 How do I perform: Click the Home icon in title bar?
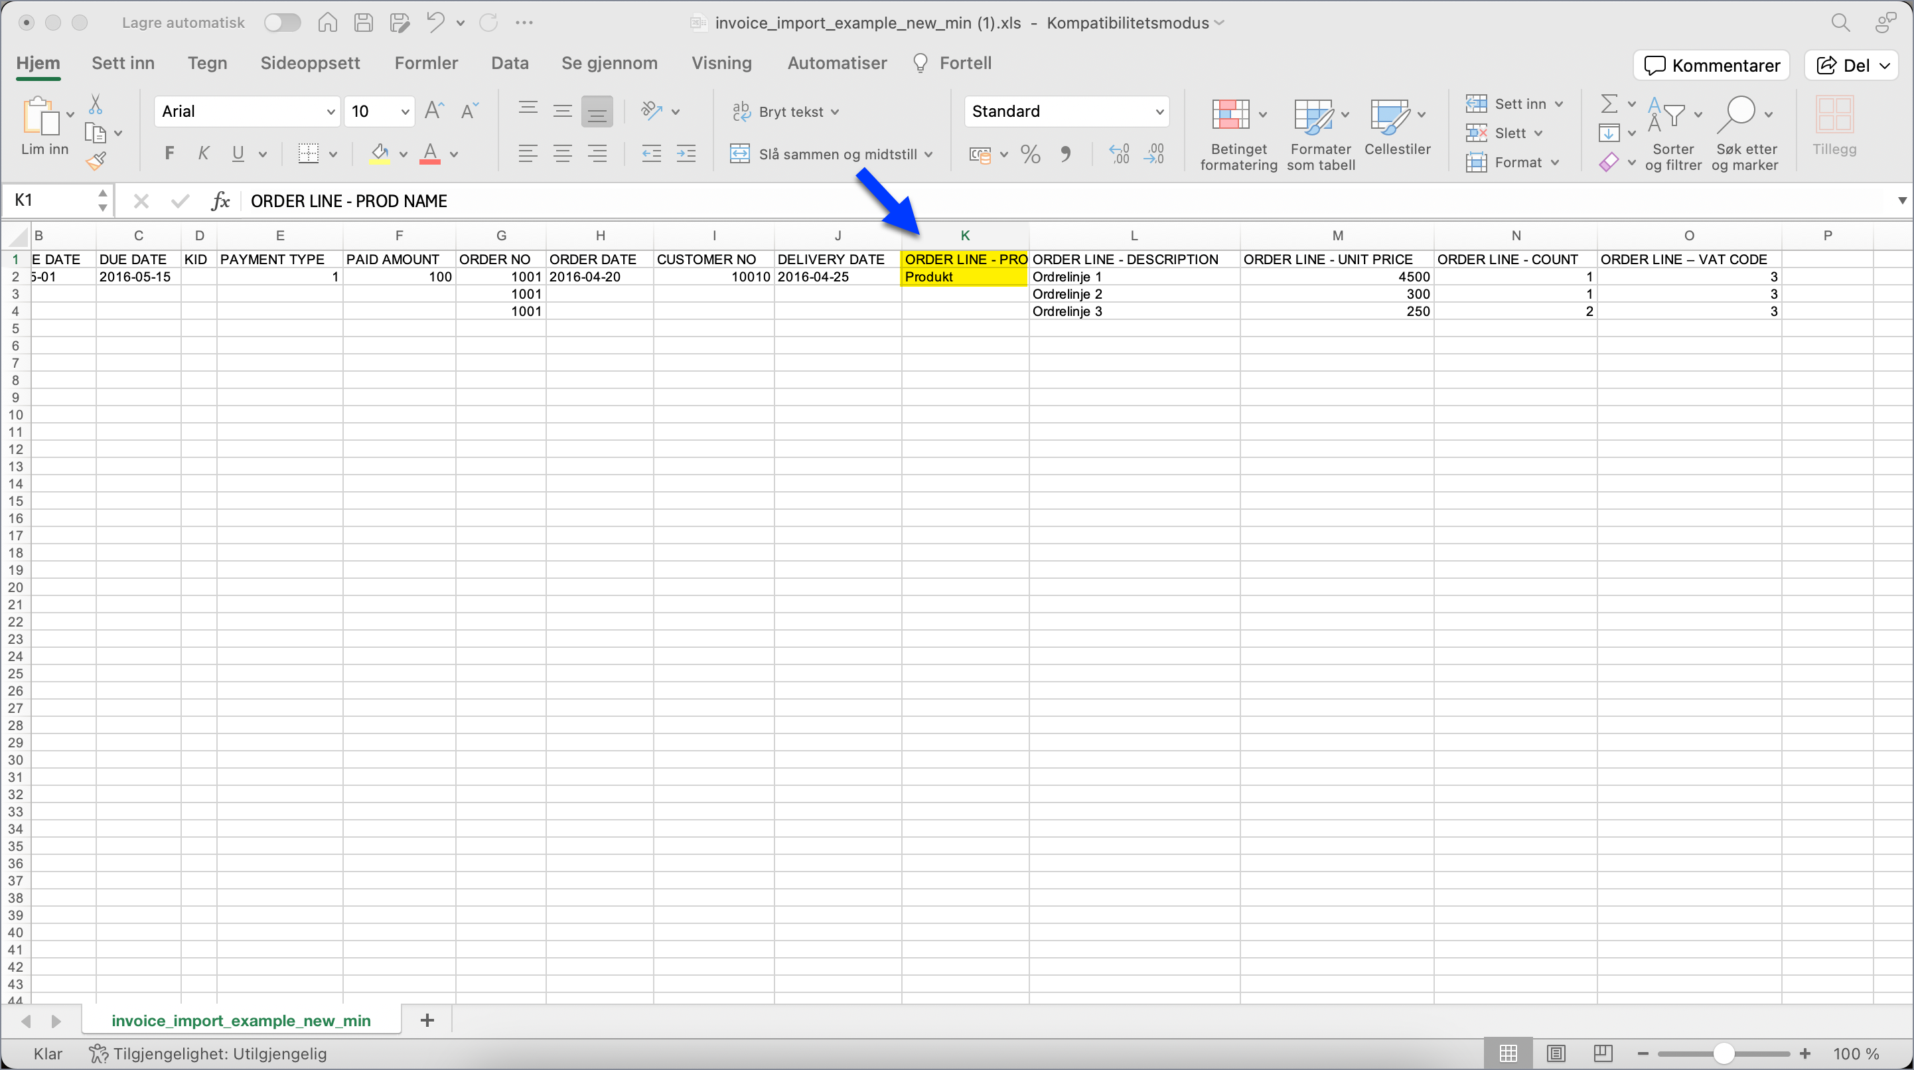click(x=328, y=23)
